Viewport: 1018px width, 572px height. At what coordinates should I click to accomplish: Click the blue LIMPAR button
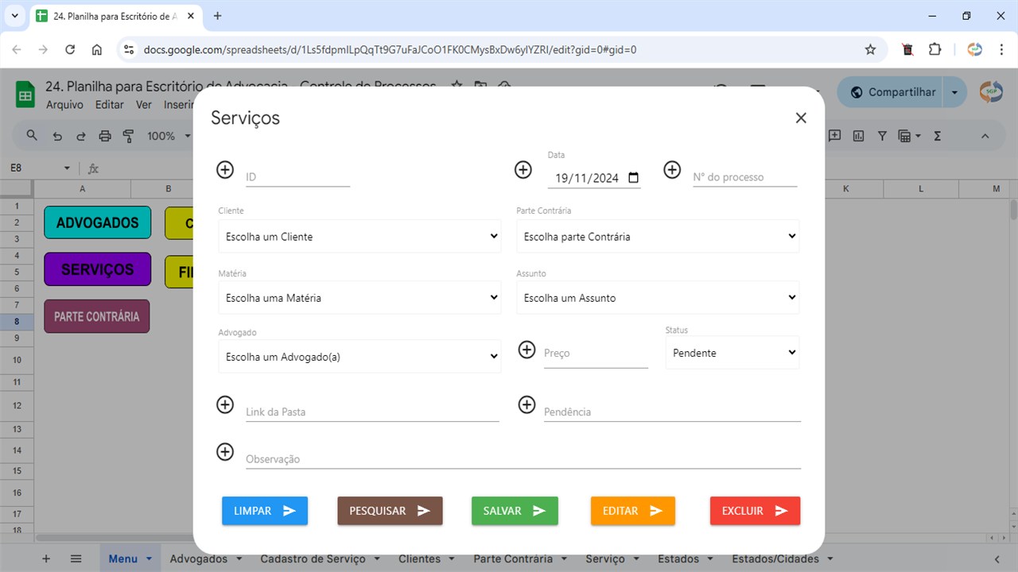point(265,511)
